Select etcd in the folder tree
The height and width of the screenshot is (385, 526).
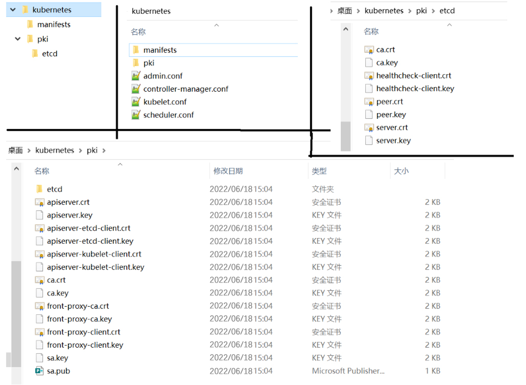click(49, 54)
